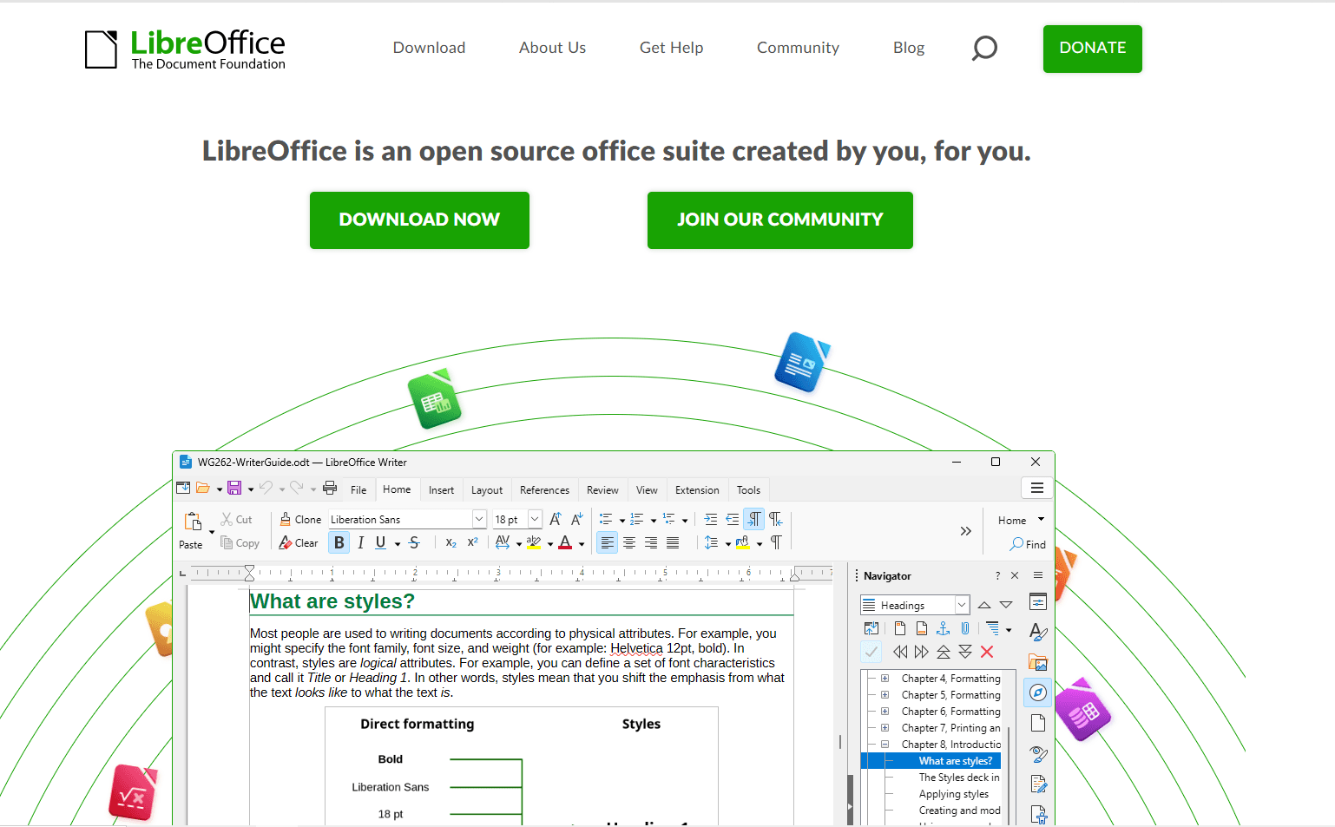1335x827 pixels.
Task: Open the underline style dropdown arrow
Action: [398, 543]
